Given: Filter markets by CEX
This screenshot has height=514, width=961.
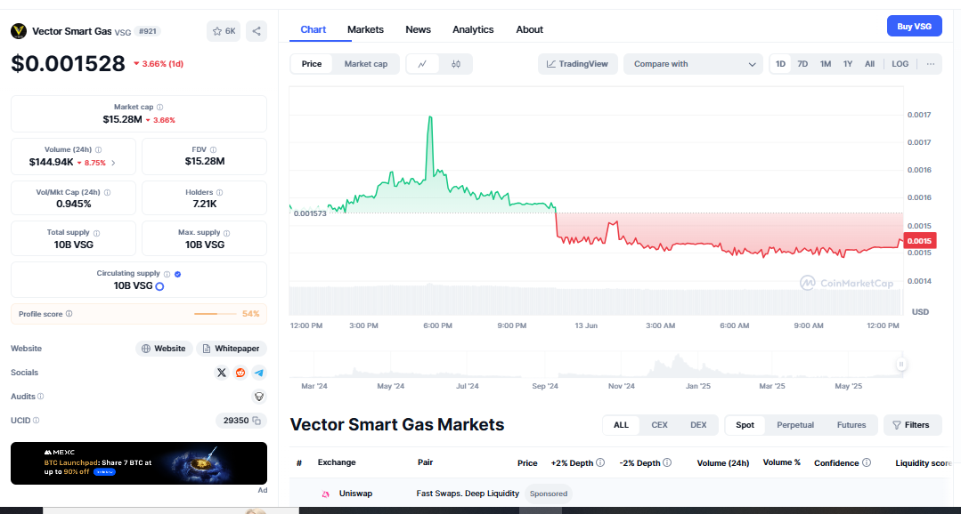Looking at the screenshot, I should click(659, 425).
